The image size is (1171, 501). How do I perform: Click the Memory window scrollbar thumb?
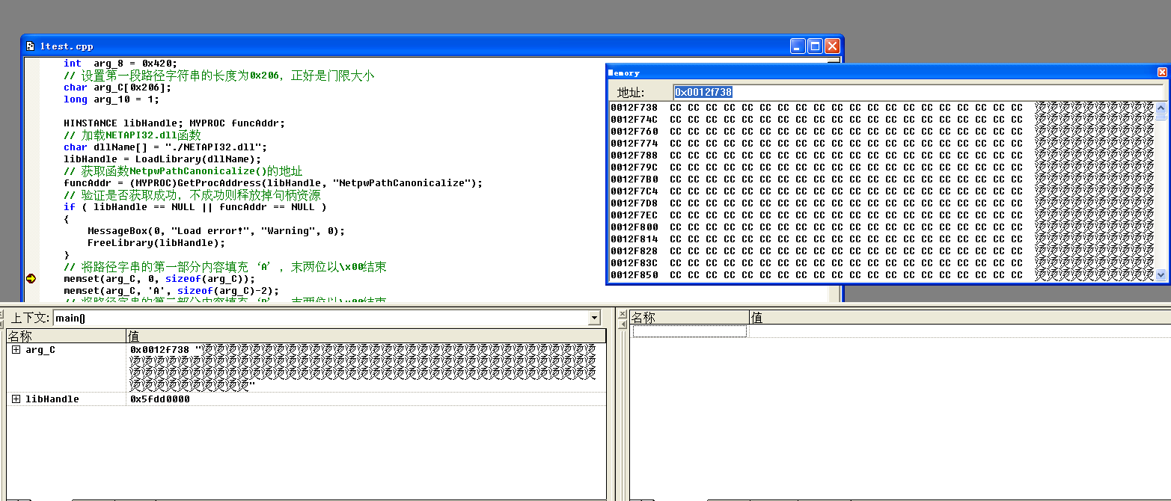[x=1161, y=116]
